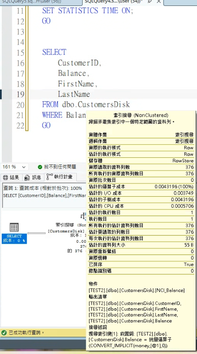The image size is (197, 354).
Task: Click the plan-tree icon on 執行計畫 tab
Action: click(x=49, y=177)
